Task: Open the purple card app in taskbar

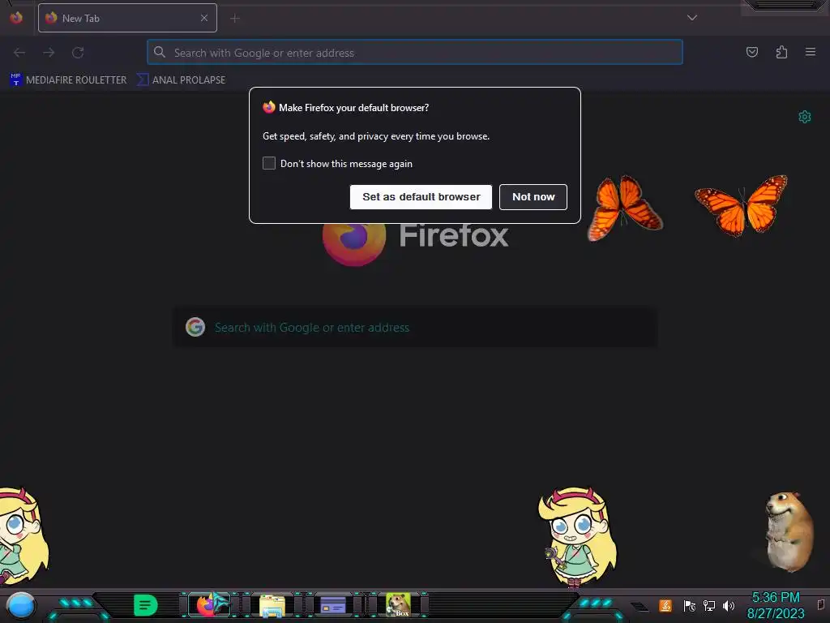Action: (x=333, y=605)
